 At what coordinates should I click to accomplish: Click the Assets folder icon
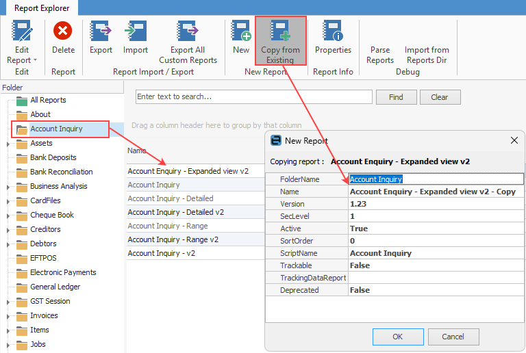coord(22,144)
